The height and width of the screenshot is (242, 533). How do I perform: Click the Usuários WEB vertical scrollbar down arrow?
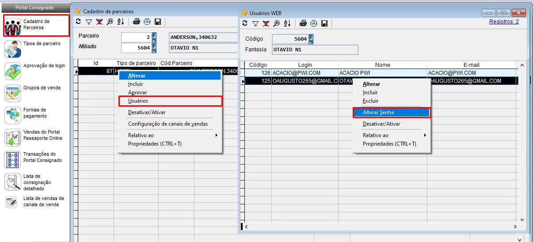click(522, 219)
